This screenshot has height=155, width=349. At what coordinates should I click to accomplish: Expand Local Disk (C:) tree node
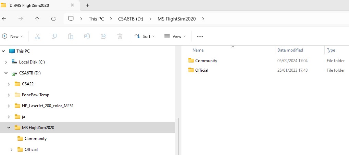click(x=6, y=62)
